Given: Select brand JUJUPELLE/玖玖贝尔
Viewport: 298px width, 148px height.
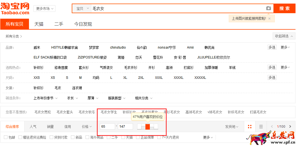Looking at the screenshot, I should click(213, 57).
